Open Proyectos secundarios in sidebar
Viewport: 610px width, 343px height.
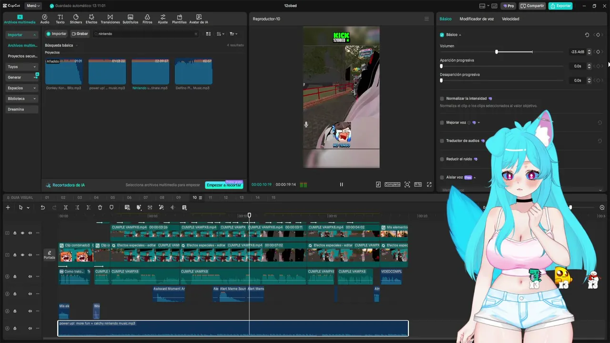pos(22,56)
